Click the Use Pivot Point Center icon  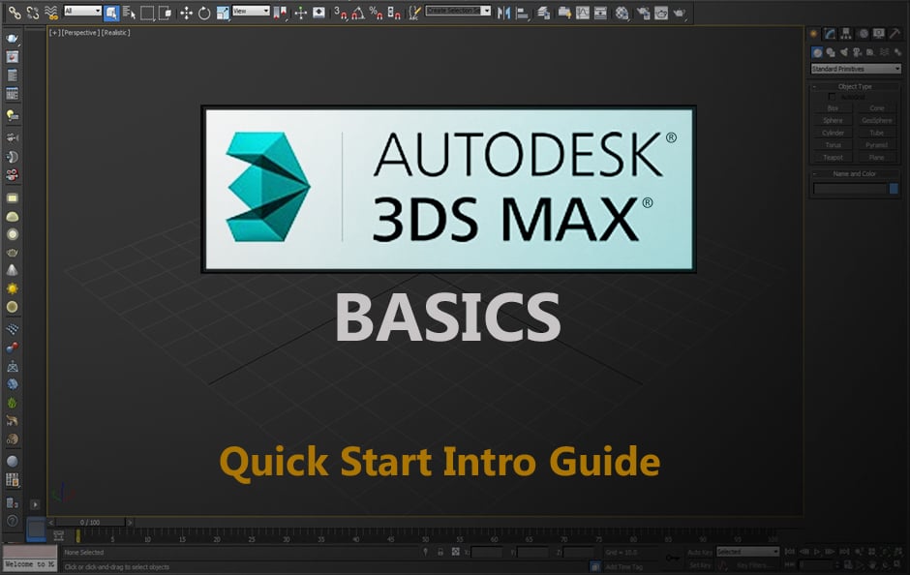tap(280, 13)
